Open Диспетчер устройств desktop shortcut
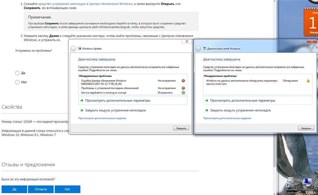Viewport: 318px width, 195px height. (x=291, y=185)
